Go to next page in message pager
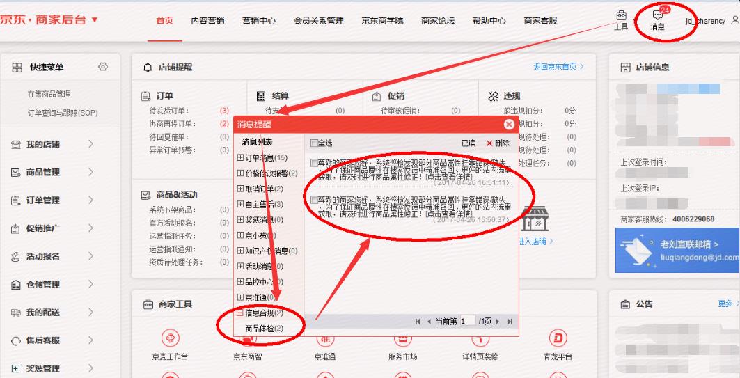Screen dimensions: 740x378 point(498,322)
